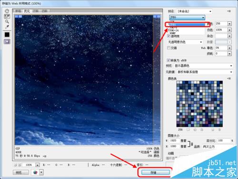Viewport: 238px width, 179px height.
Task: Click the delete color trash icon
Action: [x=219, y=129]
